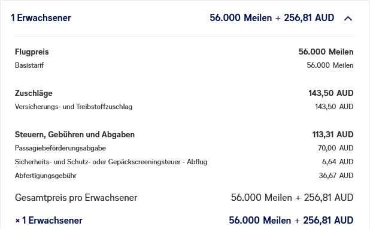Click the 6,64 AUD amount

tap(338, 162)
